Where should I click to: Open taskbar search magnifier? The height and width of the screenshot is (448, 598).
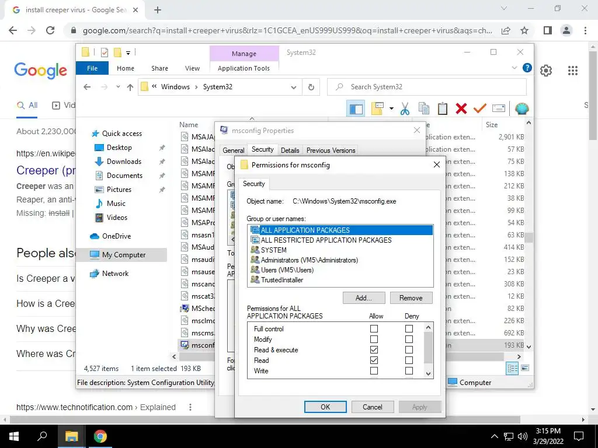click(42, 436)
